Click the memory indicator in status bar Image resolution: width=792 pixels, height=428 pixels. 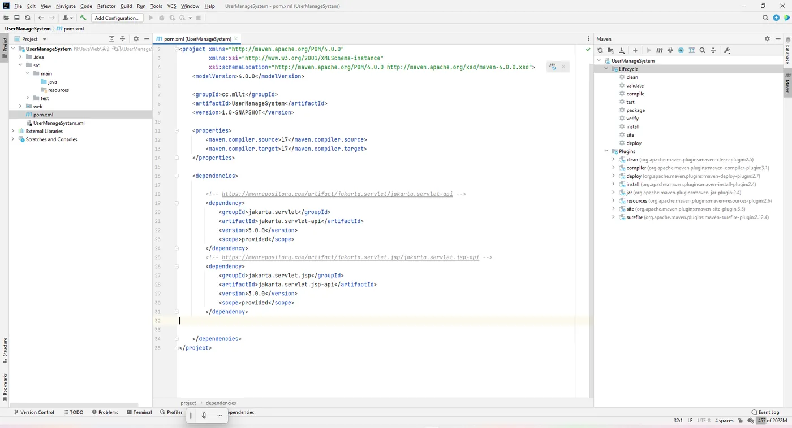[x=772, y=421]
